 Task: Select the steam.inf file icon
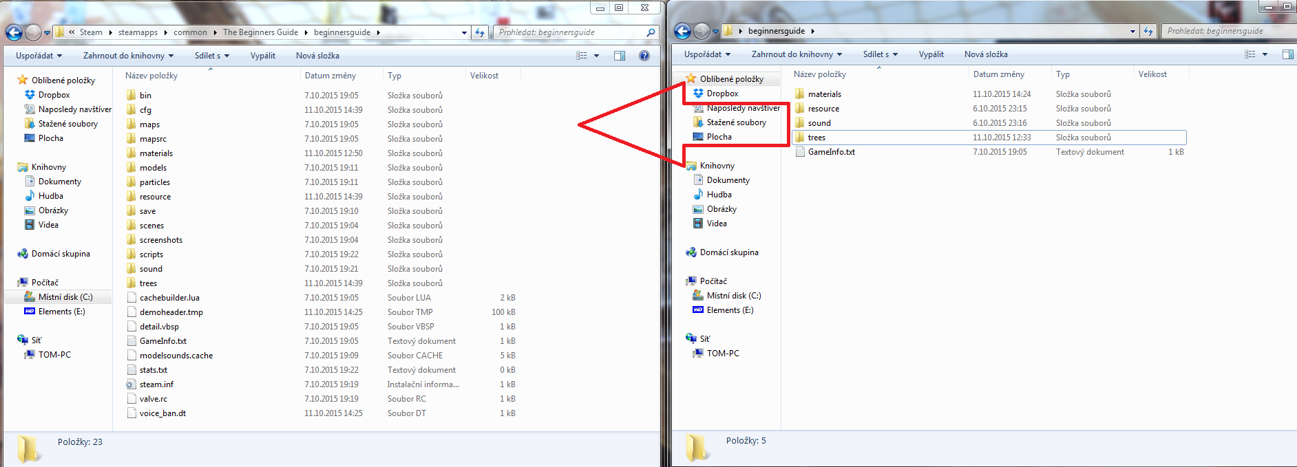pyautogui.click(x=131, y=384)
